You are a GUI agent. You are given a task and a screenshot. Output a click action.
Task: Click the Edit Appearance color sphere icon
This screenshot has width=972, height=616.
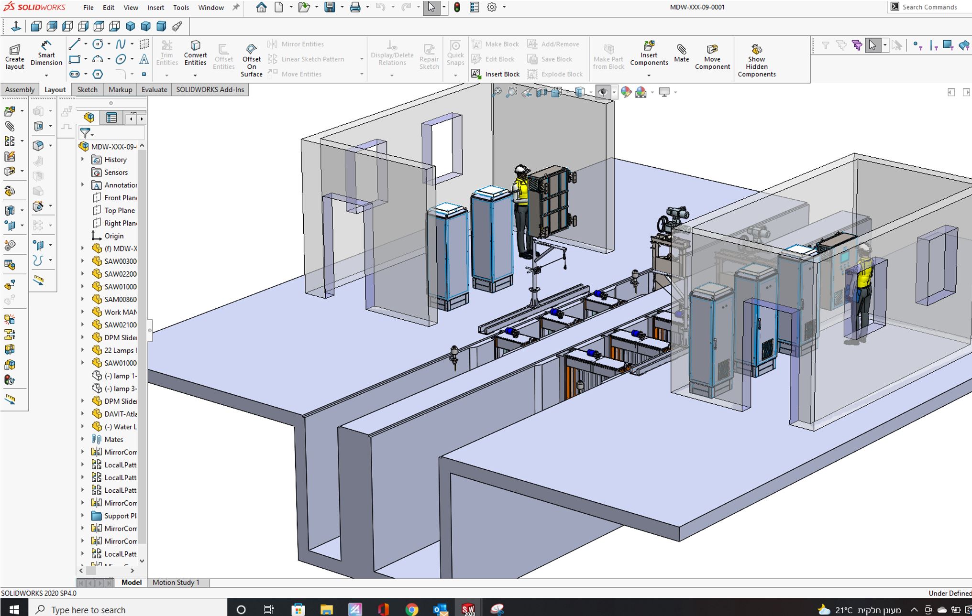(x=626, y=92)
